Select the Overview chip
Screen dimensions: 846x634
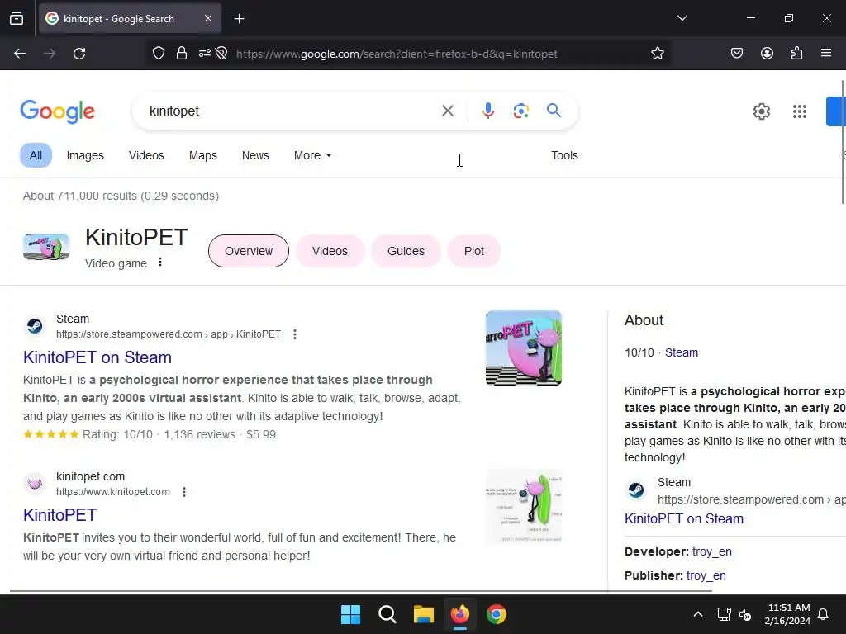click(249, 251)
